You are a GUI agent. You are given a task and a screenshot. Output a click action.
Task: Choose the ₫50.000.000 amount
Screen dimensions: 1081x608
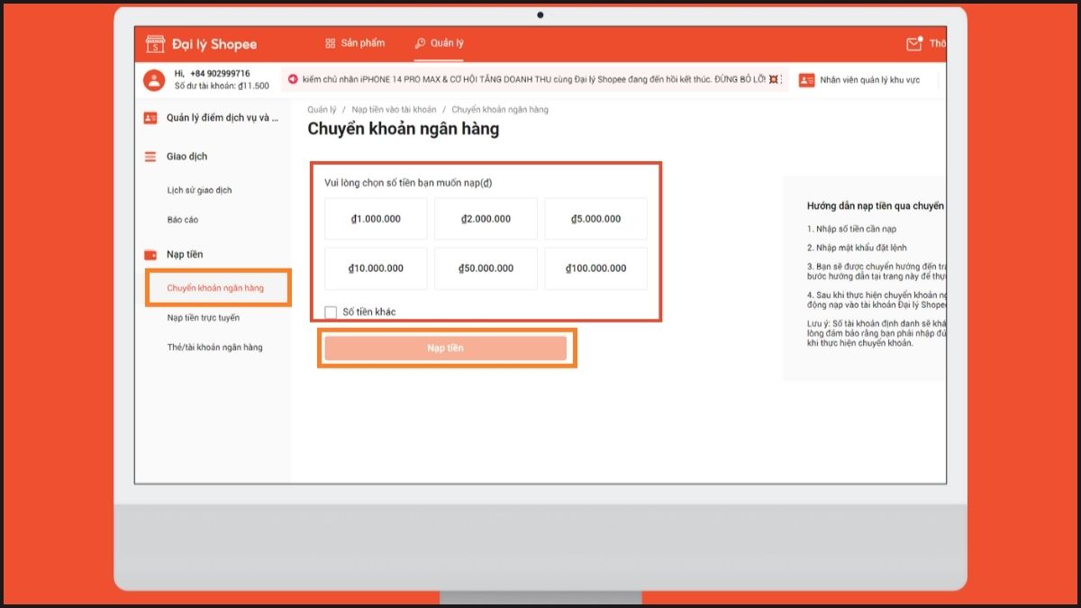[486, 268]
